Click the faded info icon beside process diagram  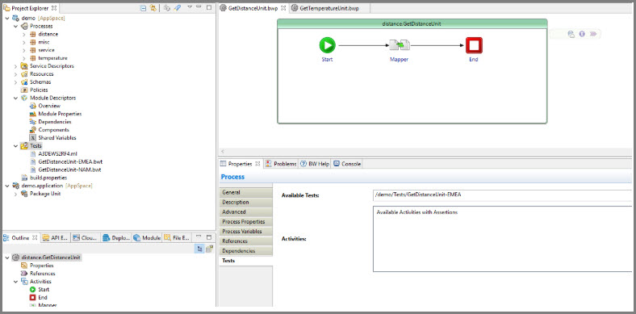tap(582, 34)
